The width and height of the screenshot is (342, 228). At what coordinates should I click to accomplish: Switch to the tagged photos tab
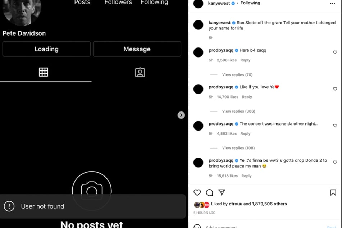[x=140, y=72]
